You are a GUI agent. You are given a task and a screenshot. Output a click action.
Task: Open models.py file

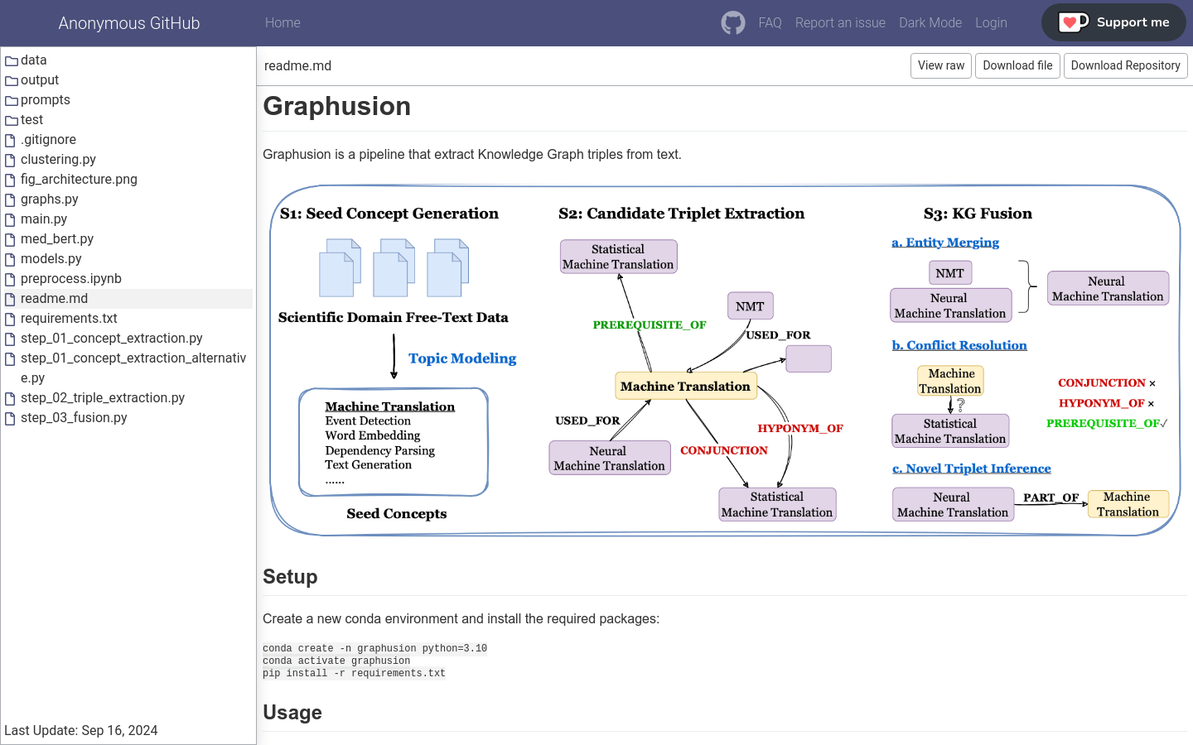[x=51, y=259]
